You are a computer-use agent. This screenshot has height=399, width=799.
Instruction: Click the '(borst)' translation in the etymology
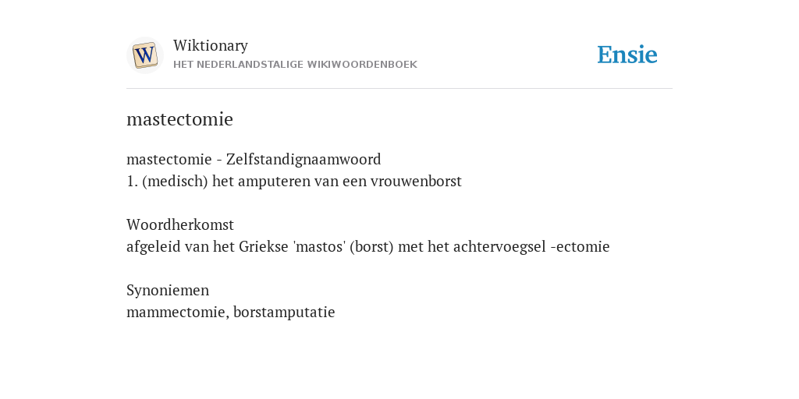tap(371, 247)
